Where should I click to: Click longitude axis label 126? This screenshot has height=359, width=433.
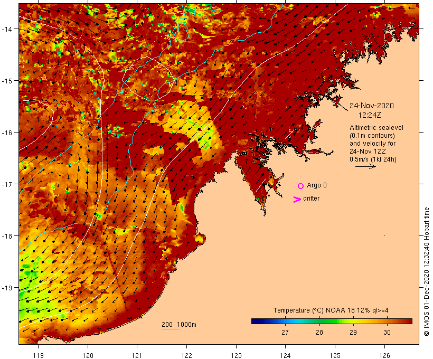[384, 355]
